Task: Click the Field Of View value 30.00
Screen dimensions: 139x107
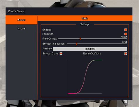Action: click(x=124, y=37)
